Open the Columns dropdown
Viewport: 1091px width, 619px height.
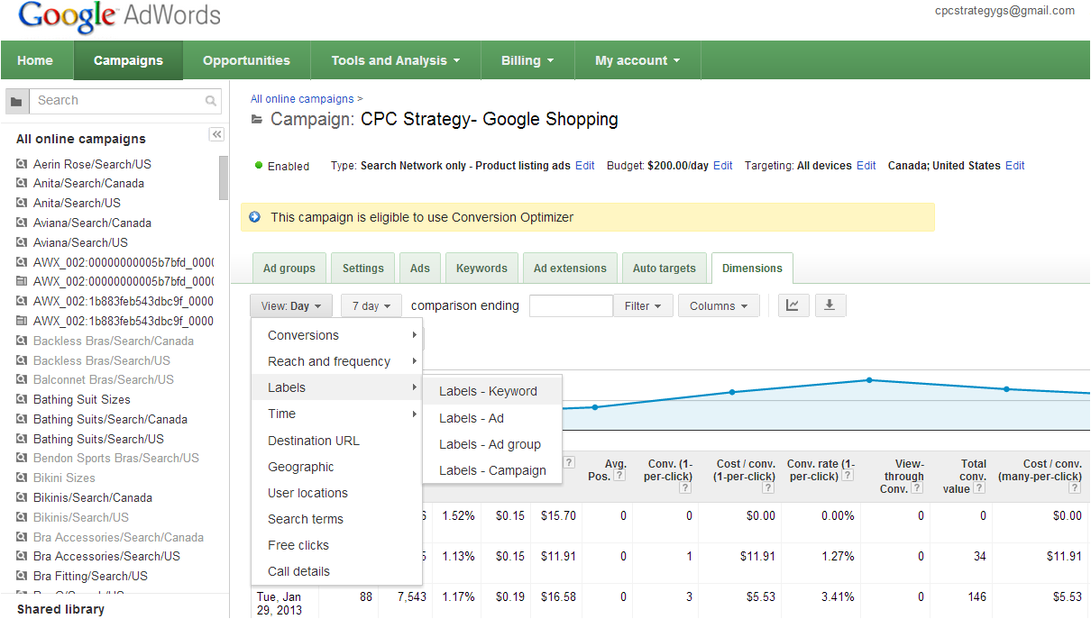click(719, 306)
